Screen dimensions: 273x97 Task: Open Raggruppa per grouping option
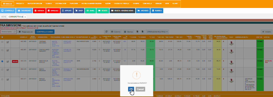coord(26,32)
